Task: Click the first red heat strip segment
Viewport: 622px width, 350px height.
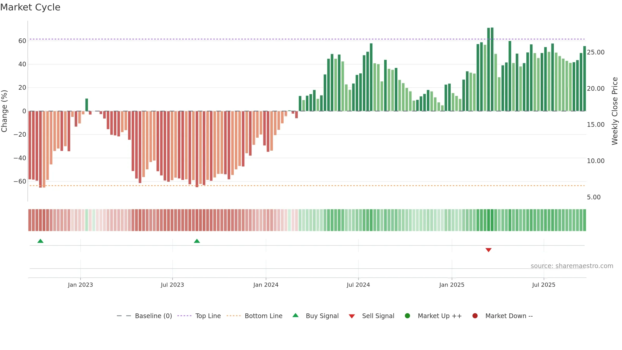Action: (x=30, y=220)
